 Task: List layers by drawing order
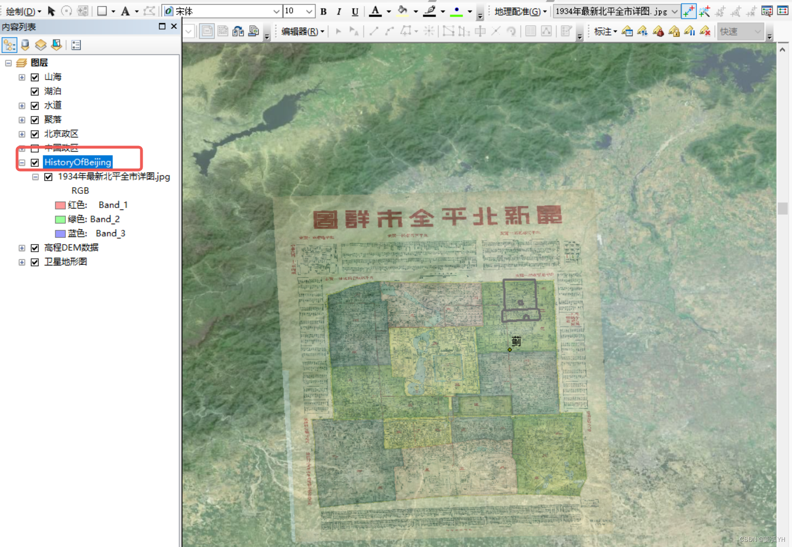[9, 45]
